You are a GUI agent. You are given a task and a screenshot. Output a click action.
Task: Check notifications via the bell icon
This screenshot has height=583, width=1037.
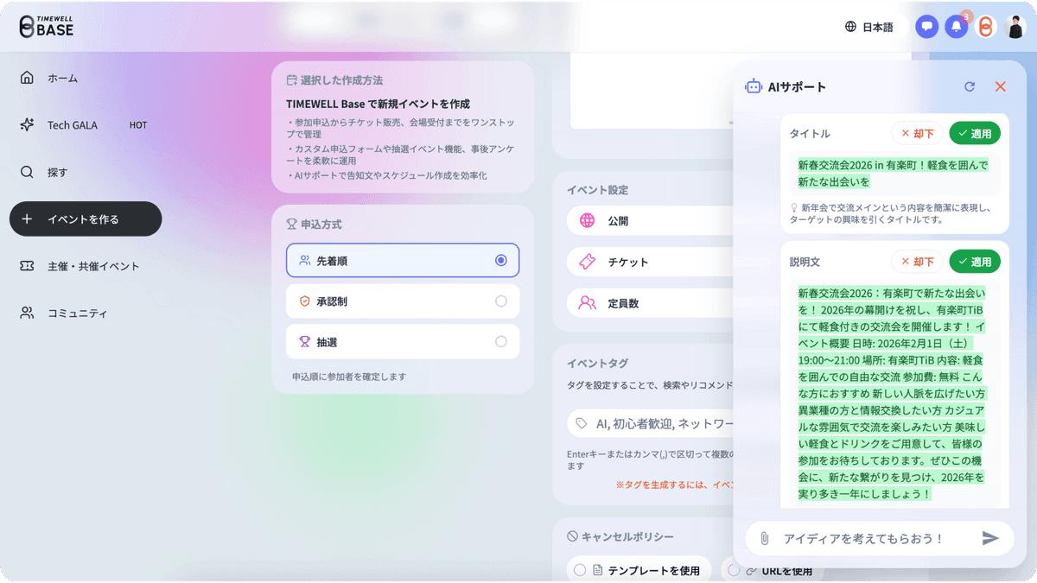(956, 27)
